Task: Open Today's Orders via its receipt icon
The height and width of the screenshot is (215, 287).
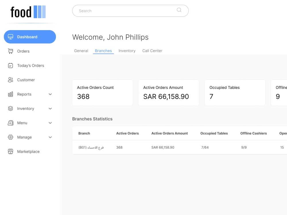Action: 11,65
